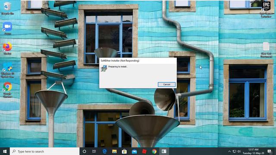Launch Chrome from the taskbar
Viewport: 276px width, 155px height.
154,151
